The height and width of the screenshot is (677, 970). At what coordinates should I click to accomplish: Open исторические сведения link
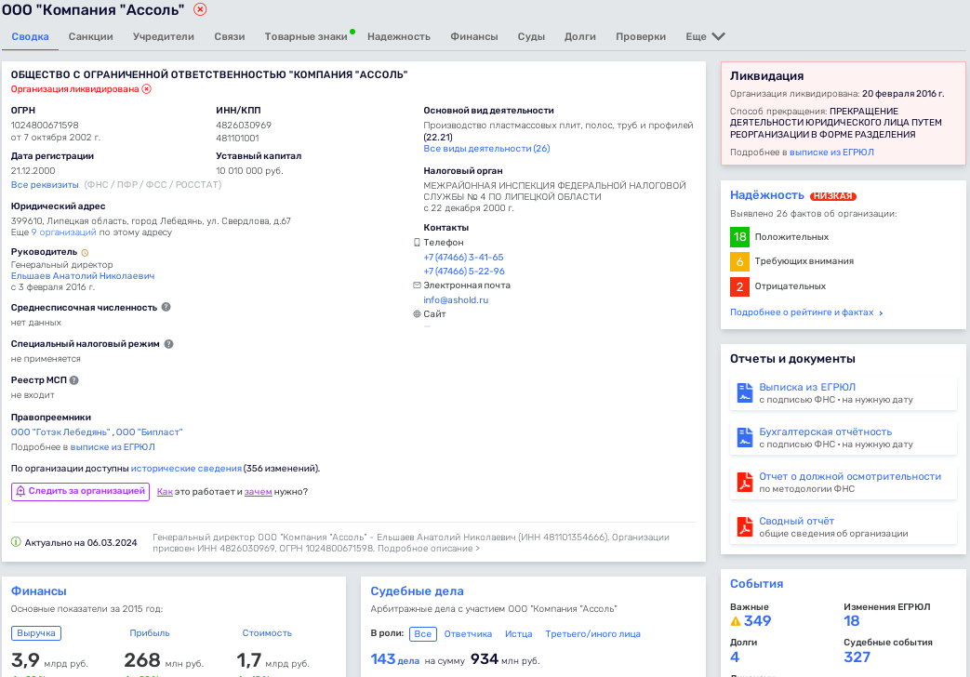[186, 469]
